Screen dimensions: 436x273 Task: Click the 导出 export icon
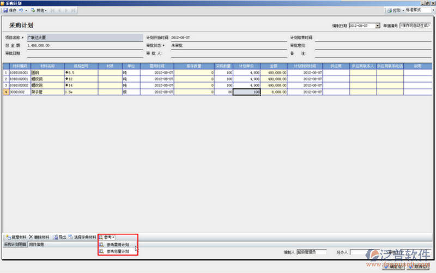pyautogui.click(x=56, y=238)
